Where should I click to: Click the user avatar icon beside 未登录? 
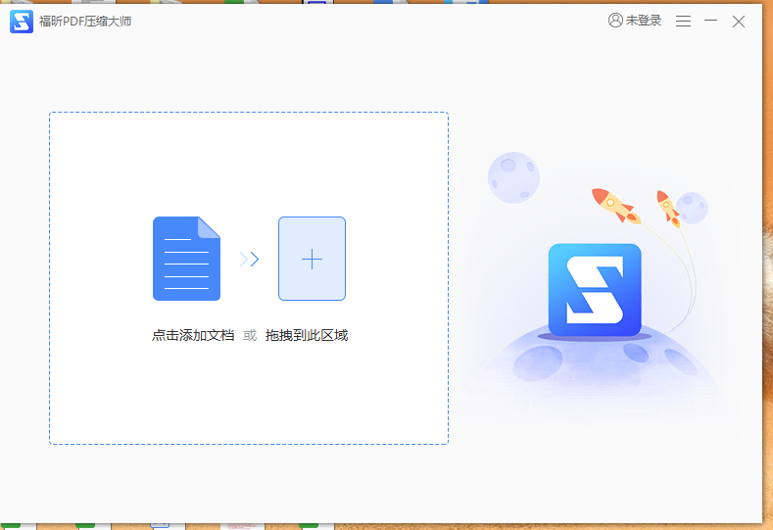615,21
